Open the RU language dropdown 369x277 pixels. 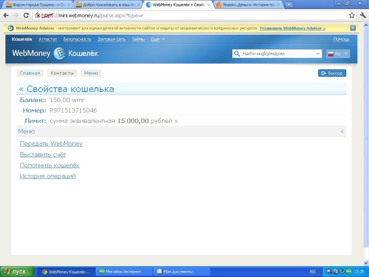338,54
